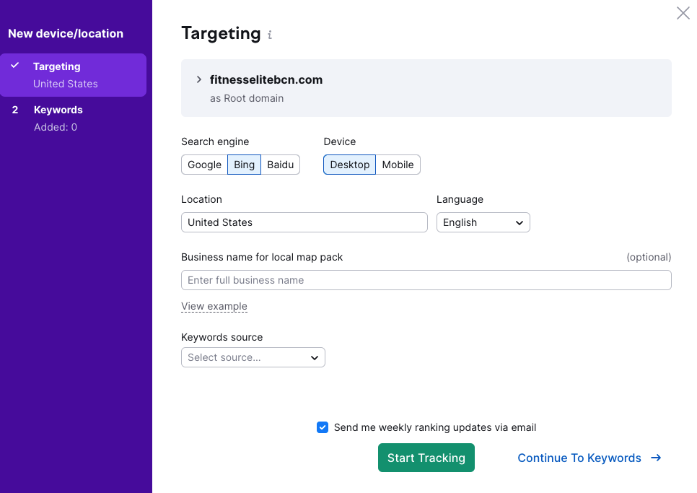
Task: Click the arrow icon after Continue To Keywords
Action: (656, 458)
